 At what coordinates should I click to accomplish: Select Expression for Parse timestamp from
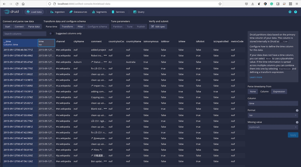pos(279,91)
